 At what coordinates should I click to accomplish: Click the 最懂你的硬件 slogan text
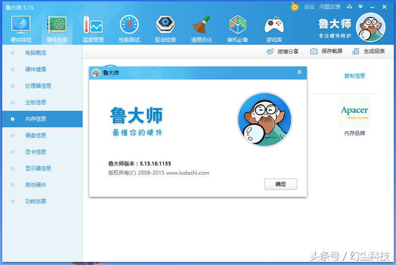coord(137,132)
